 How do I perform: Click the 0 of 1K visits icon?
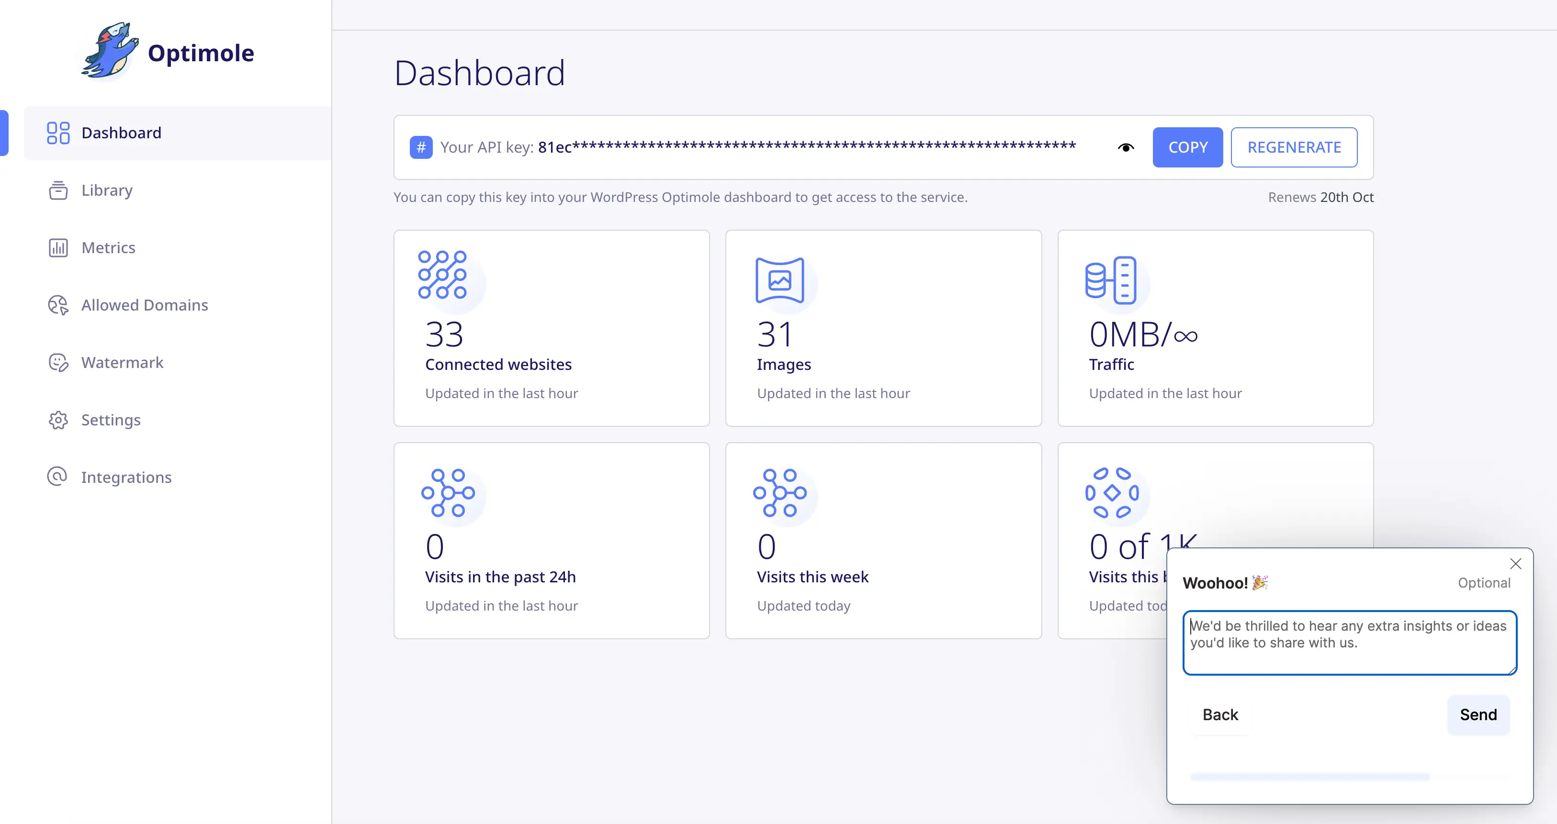(x=1112, y=493)
